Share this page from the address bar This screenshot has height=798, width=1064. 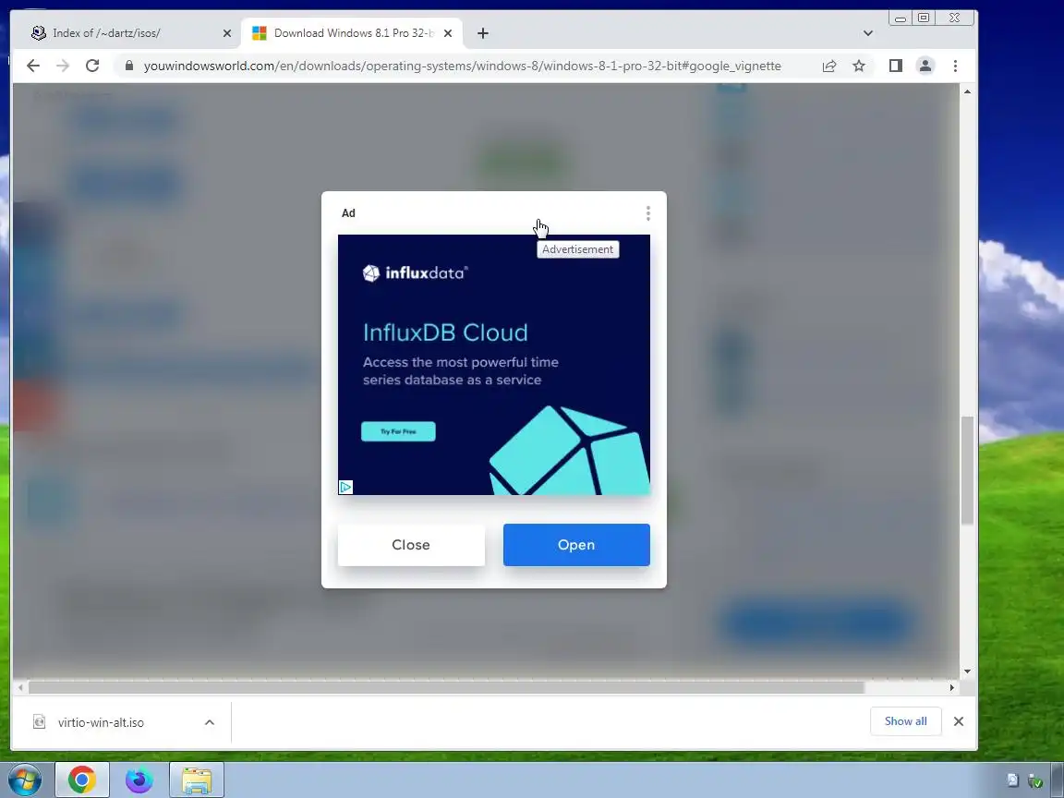(x=829, y=66)
